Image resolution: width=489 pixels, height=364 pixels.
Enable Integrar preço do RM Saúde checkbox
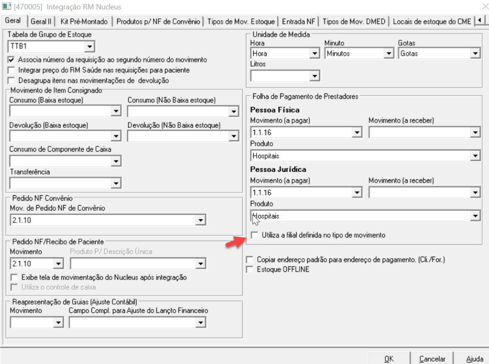(11, 70)
